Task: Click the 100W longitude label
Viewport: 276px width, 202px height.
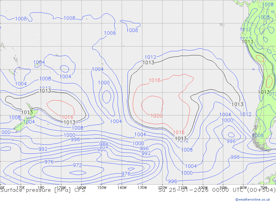Action: coord(203,188)
